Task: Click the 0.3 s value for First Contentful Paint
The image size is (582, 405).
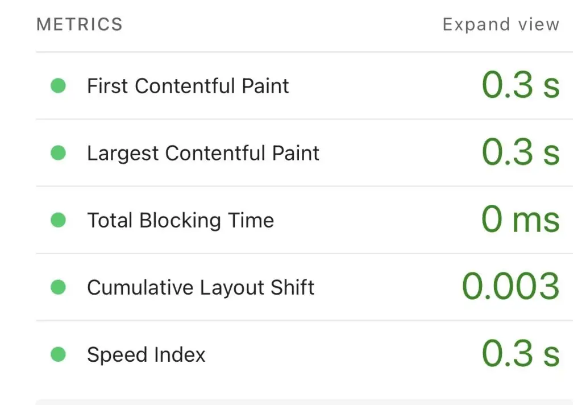Action: pos(521,86)
